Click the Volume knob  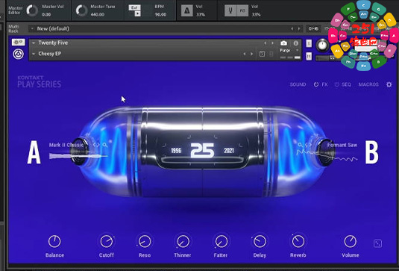[x=350, y=241]
